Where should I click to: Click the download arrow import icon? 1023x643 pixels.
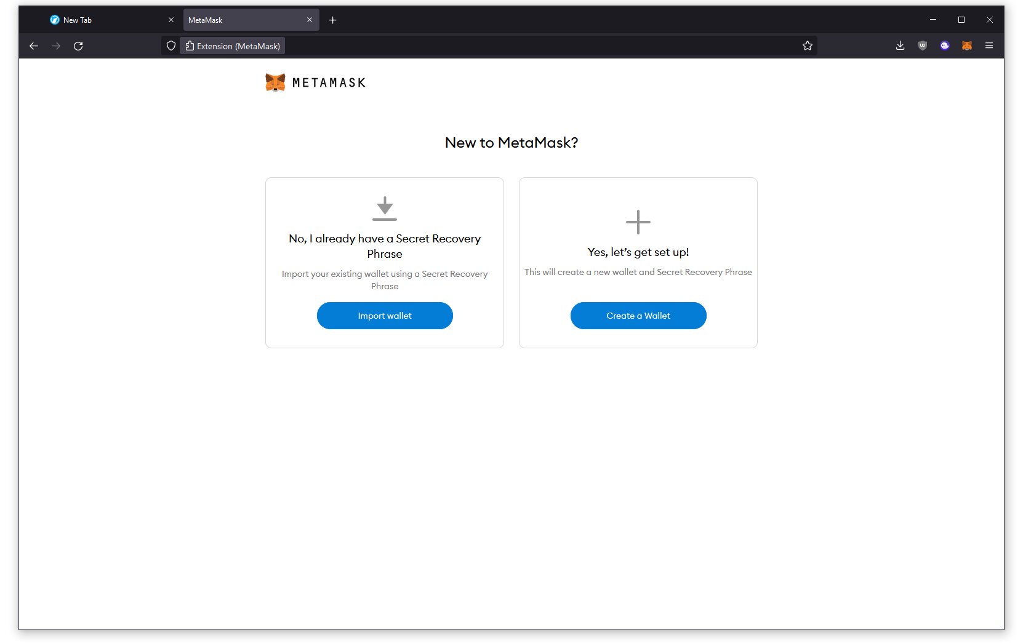click(385, 209)
